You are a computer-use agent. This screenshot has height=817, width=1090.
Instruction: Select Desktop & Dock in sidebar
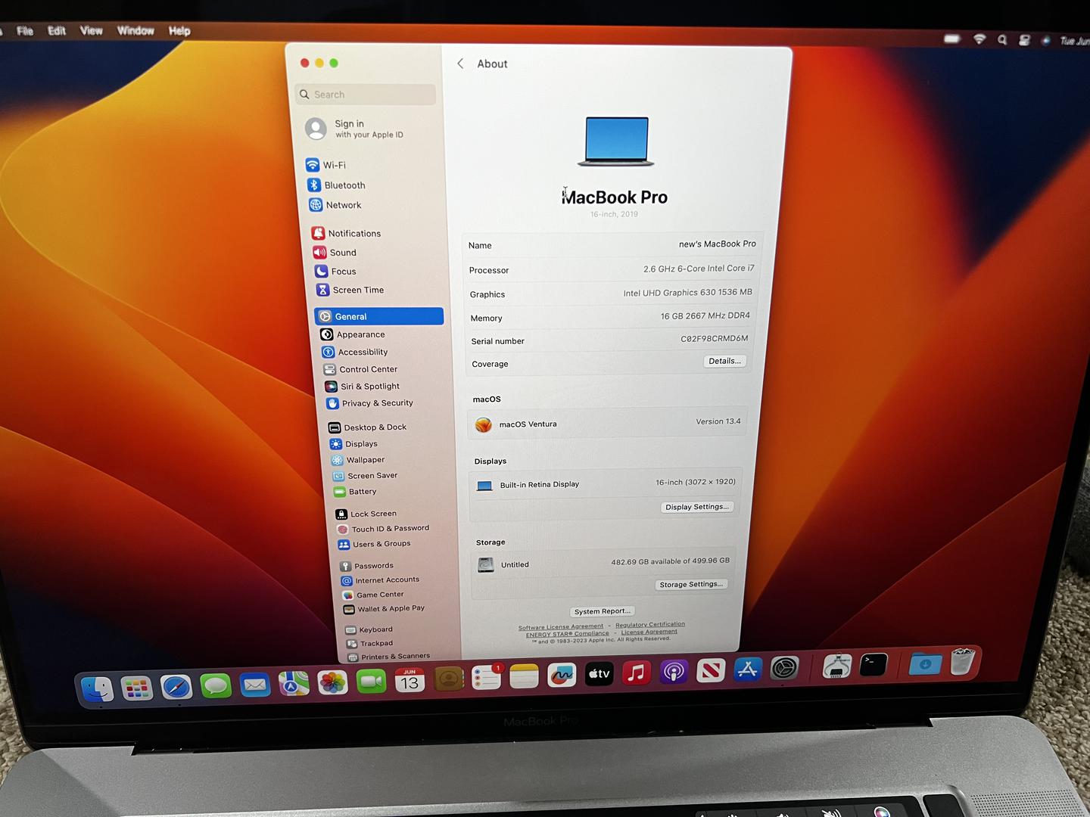368,427
